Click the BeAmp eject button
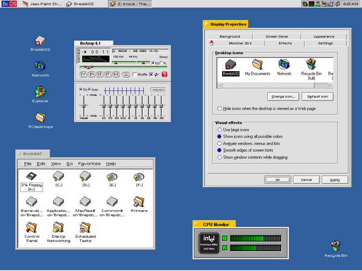The width and height of the screenshot is (362, 271). coord(126,75)
